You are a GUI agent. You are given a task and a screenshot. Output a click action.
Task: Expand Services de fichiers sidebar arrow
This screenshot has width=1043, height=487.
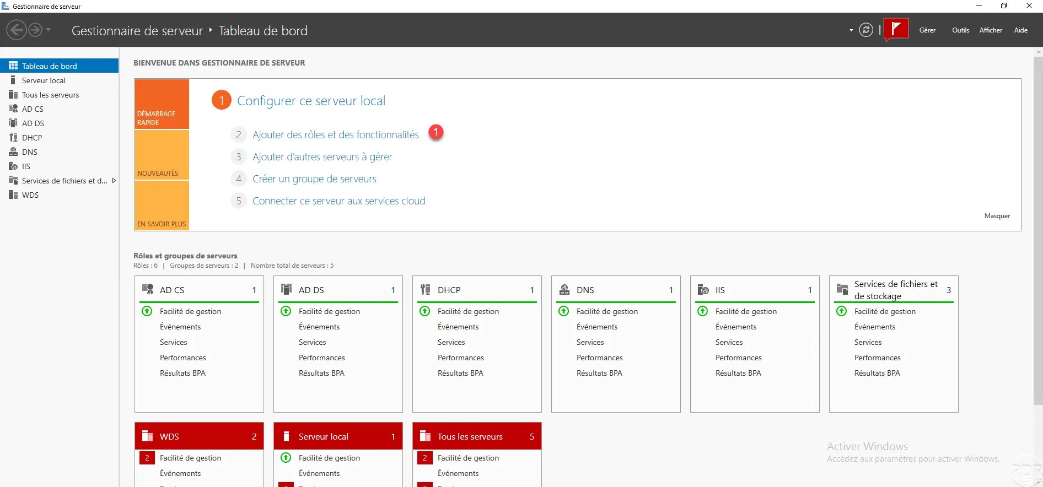[114, 180]
